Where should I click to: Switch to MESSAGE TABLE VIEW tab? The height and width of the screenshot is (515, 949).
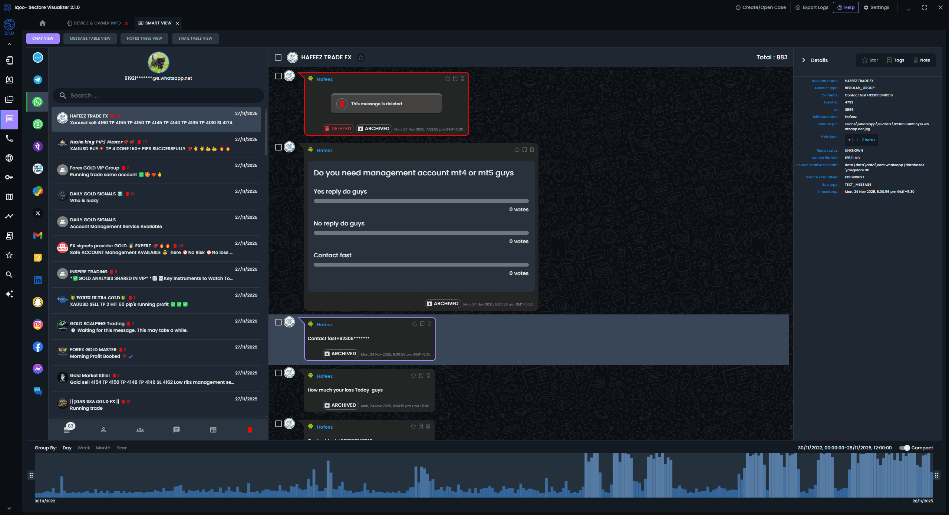pyautogui.click(x=90, y=39)
